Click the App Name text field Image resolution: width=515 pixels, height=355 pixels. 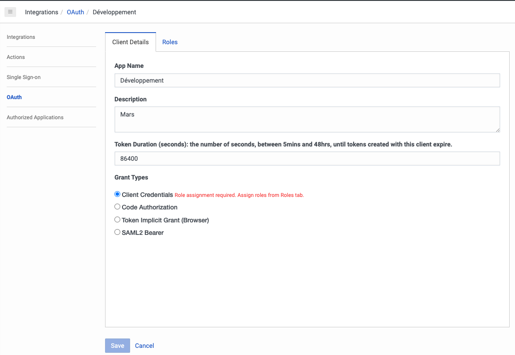tap(307, 80)
